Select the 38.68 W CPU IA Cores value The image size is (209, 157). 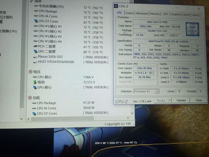click(89, 108)
